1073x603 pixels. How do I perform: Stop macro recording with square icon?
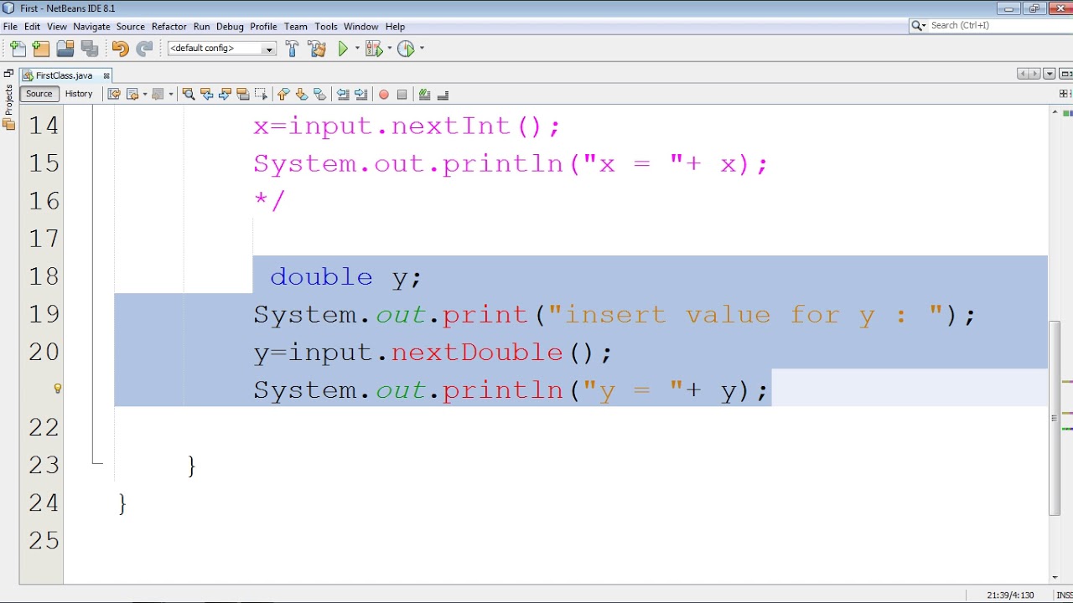[402, 95]
